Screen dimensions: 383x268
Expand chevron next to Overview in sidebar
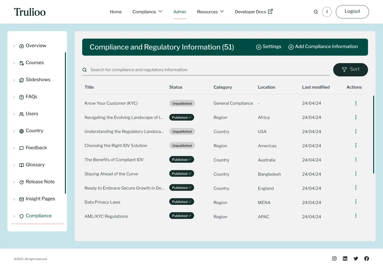(x=14, y=46)
